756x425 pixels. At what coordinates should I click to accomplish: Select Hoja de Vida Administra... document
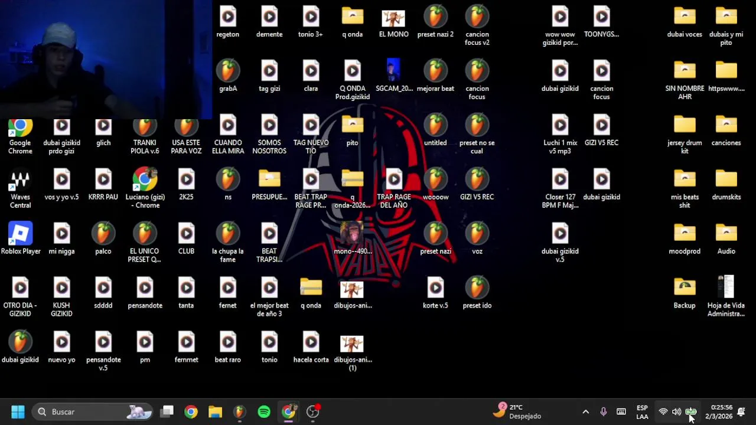coord(726,297)
